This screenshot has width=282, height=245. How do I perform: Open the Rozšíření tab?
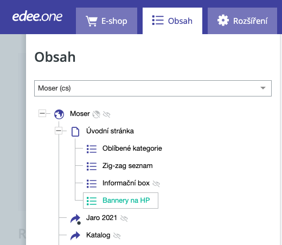click(242, 21)
